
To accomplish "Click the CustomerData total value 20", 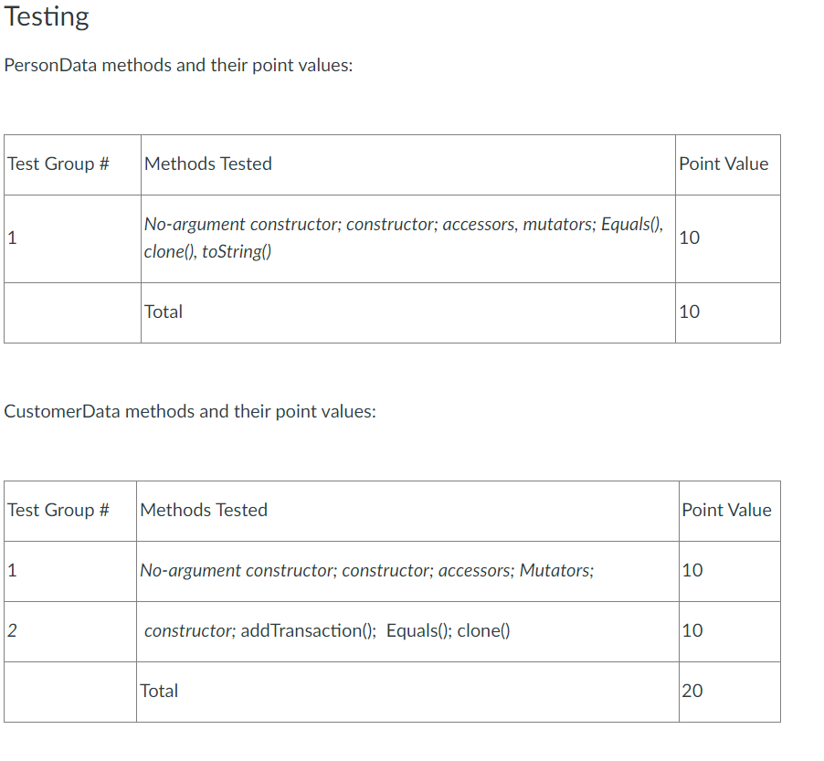I will tap(692, 691).
